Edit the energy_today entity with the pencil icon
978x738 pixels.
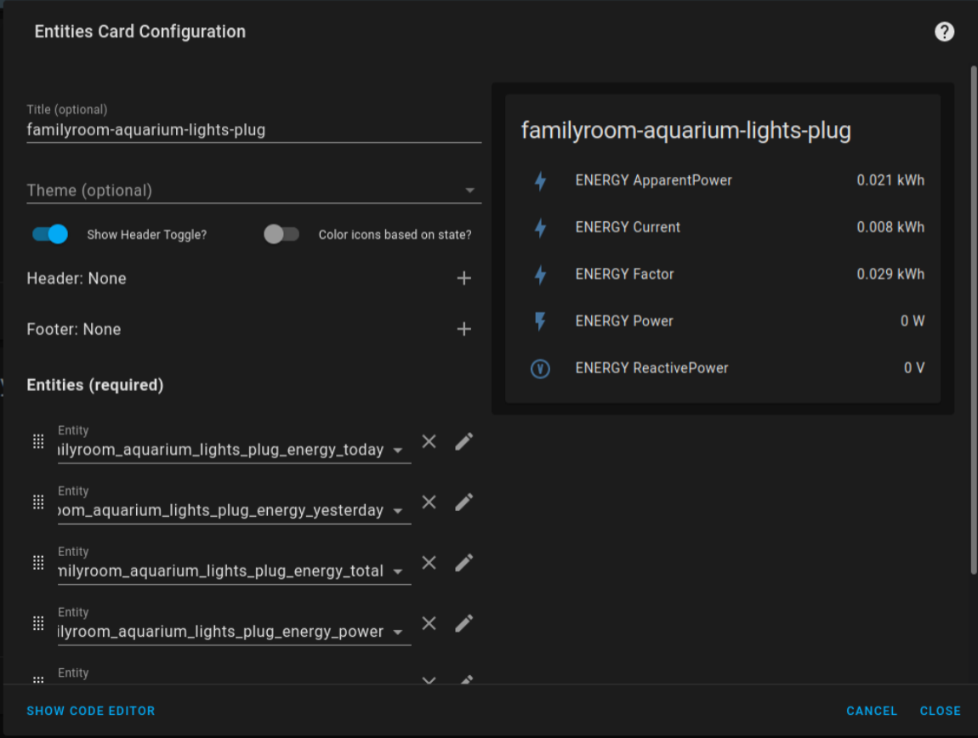coord(463,440)
